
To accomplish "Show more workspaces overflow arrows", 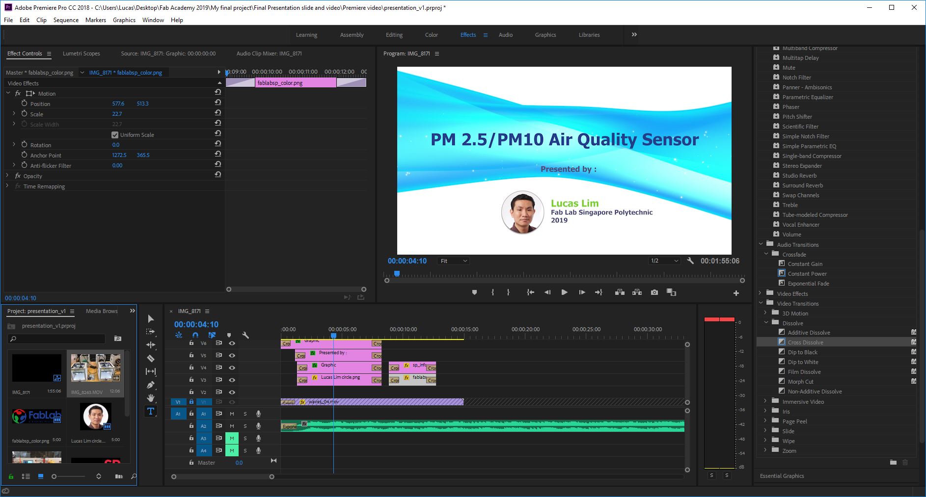I will coord(634,34).
